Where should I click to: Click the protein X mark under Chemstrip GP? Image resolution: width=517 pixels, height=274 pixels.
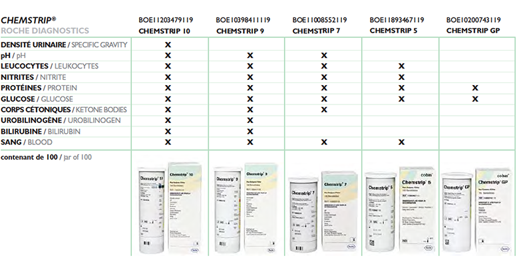pos(475,88)
